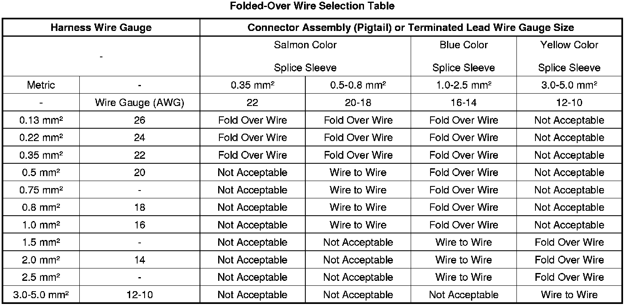This screenshot has height=306, width=628.
Task: Select the Harness Wire Gauge header cell
Action: tap(101, 28)
